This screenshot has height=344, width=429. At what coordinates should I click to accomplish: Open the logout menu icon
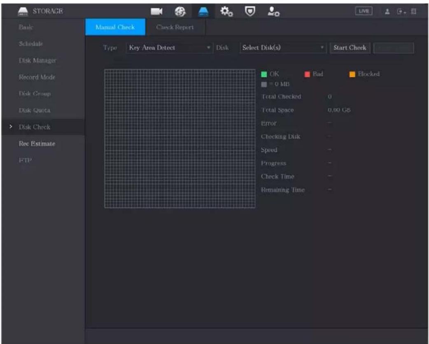(401, 12)
